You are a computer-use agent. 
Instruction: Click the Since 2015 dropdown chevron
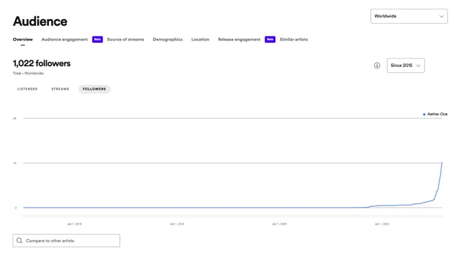[418, 66]
